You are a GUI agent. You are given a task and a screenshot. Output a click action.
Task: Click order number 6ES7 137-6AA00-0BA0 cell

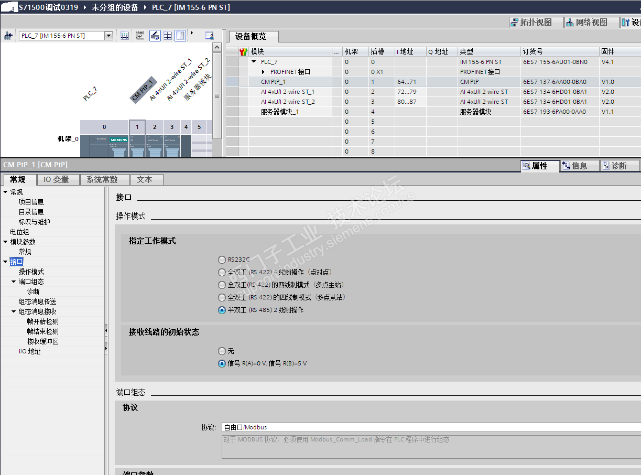(x=560, y=82)
